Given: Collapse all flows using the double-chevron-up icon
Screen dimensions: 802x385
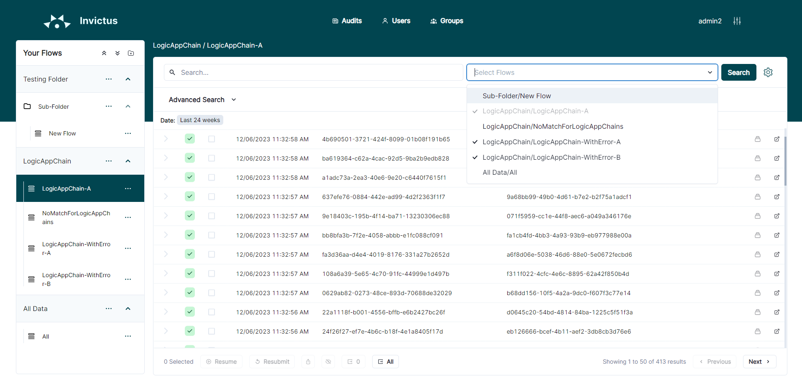Looking at the screenshot, I should 104,53.
